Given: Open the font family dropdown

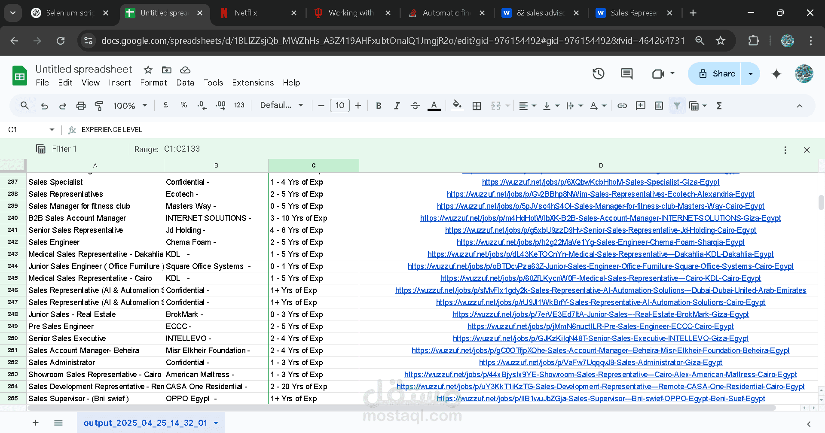Looking at the screenshot, I should [281, 105].
